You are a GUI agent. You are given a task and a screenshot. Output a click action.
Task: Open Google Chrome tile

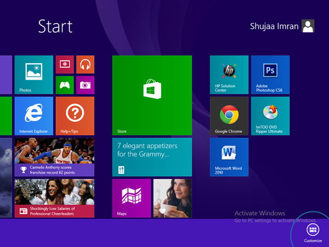coord(229,116)
